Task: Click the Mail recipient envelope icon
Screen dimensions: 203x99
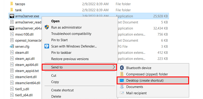Action: 122,93
